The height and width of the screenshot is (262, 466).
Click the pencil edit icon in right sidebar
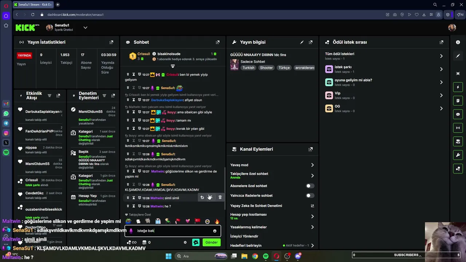[x=458, y=56]
